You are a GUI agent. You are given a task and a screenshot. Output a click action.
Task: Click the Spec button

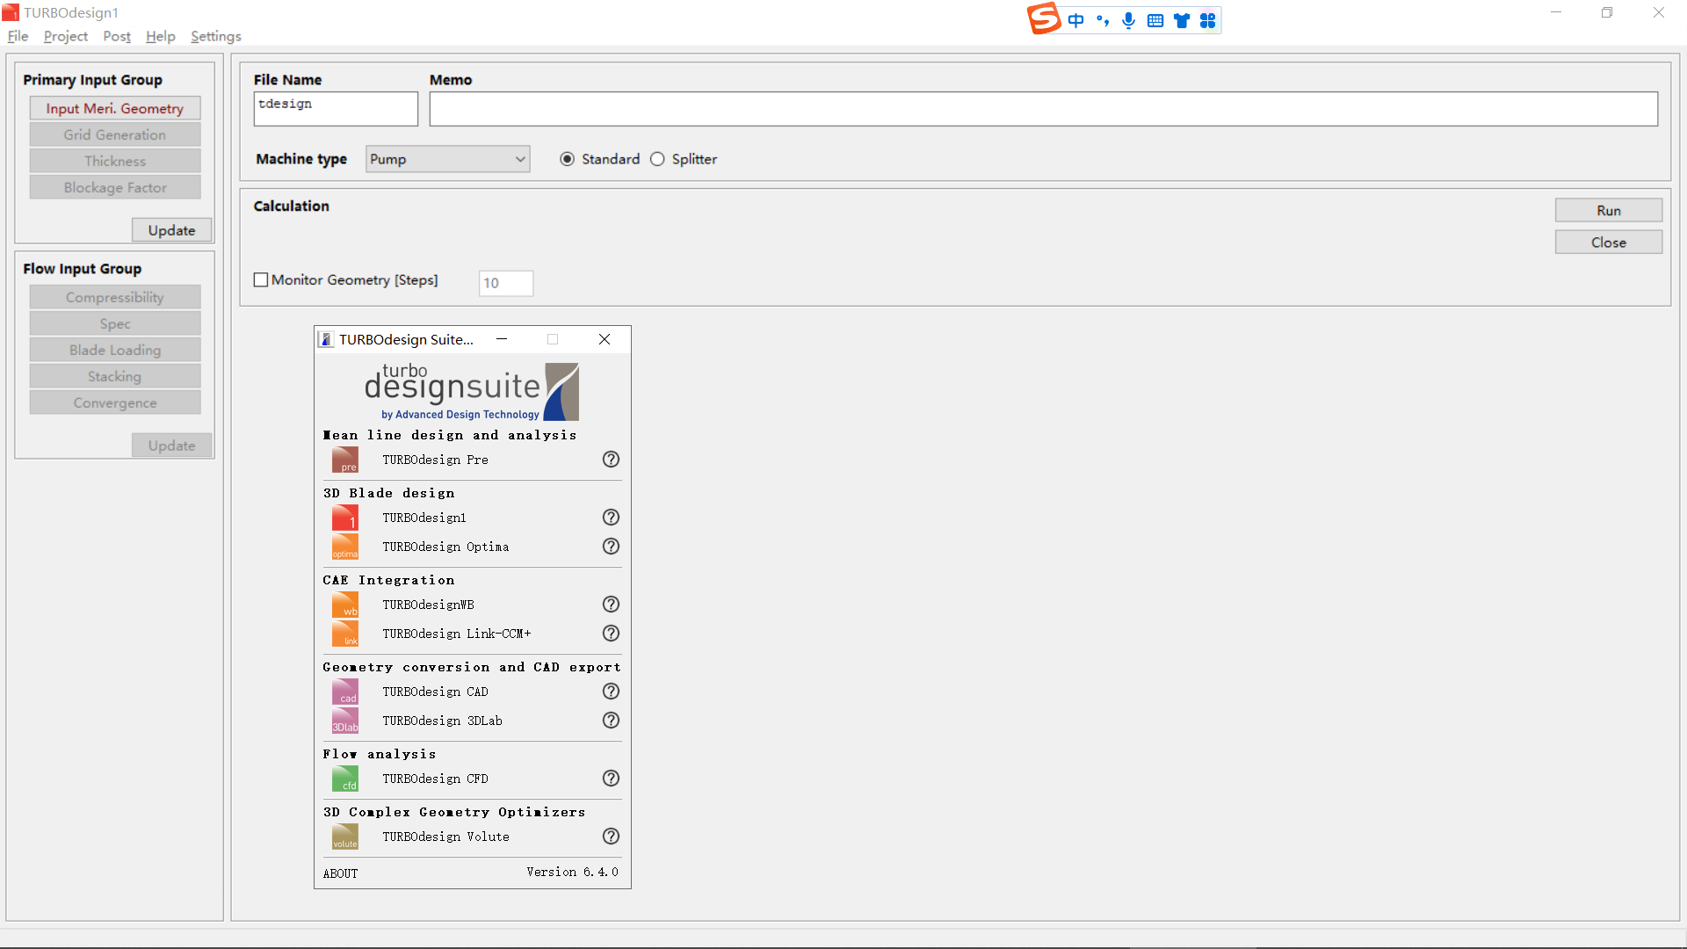pos(115,323)
